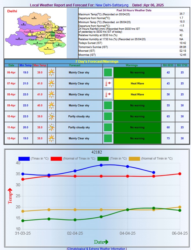Click the yellow Normal Tmin point on 06-04-25
The image size is (191, 250).
[180, 207]
